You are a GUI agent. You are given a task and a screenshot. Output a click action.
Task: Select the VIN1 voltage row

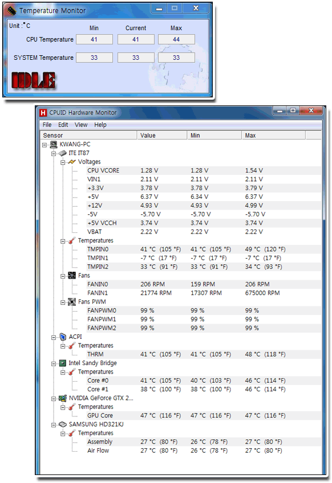click(204, 179)
